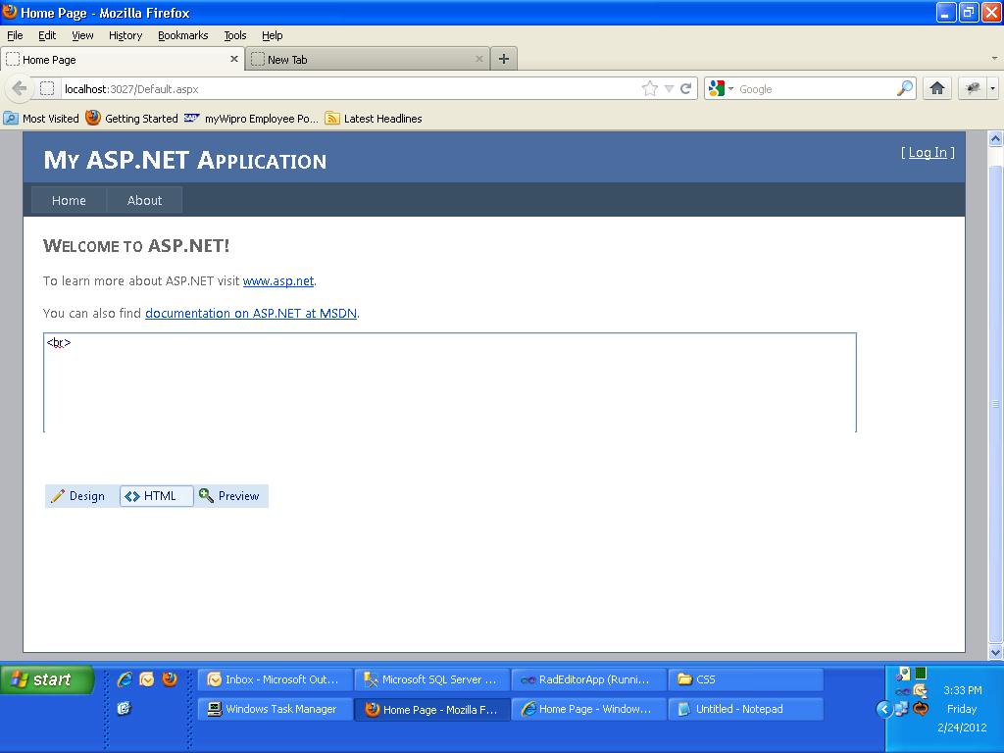Close the New Tab tab
Screen dimensions: 1004x753
pyautogui.click(x=478, y=59)
